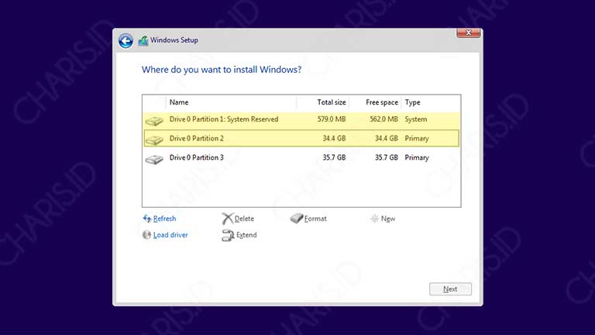Refresh the partition list
Image resolution: width=595 pixels, height=335 pixels.
coord(165,219)
